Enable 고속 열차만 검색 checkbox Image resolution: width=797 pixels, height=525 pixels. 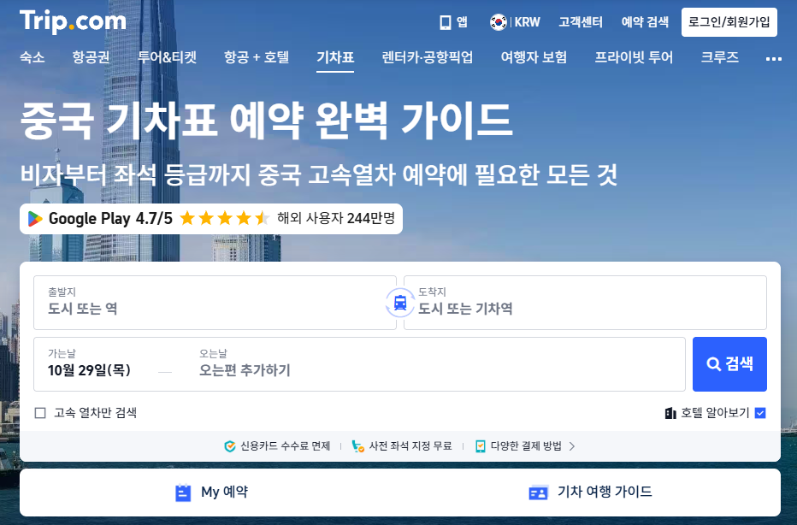pos(40,413)
